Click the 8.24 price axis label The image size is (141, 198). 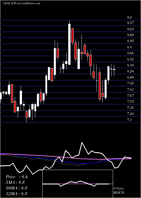[130, 71]
